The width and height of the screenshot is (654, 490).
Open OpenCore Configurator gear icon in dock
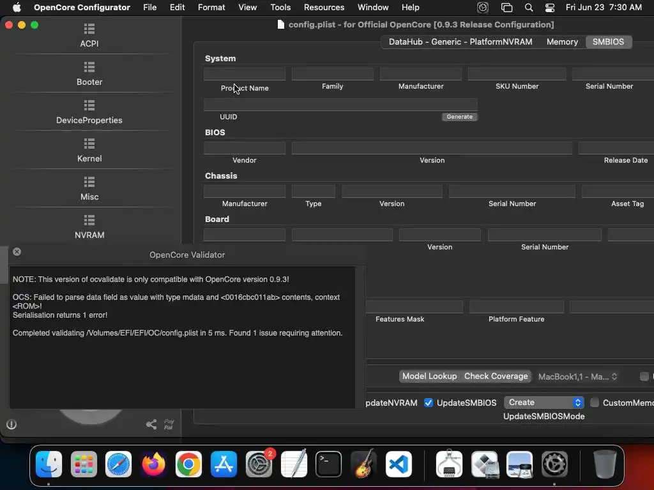(554, 464)
